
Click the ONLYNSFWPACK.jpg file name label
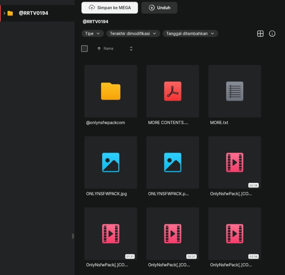click(107, 194)
